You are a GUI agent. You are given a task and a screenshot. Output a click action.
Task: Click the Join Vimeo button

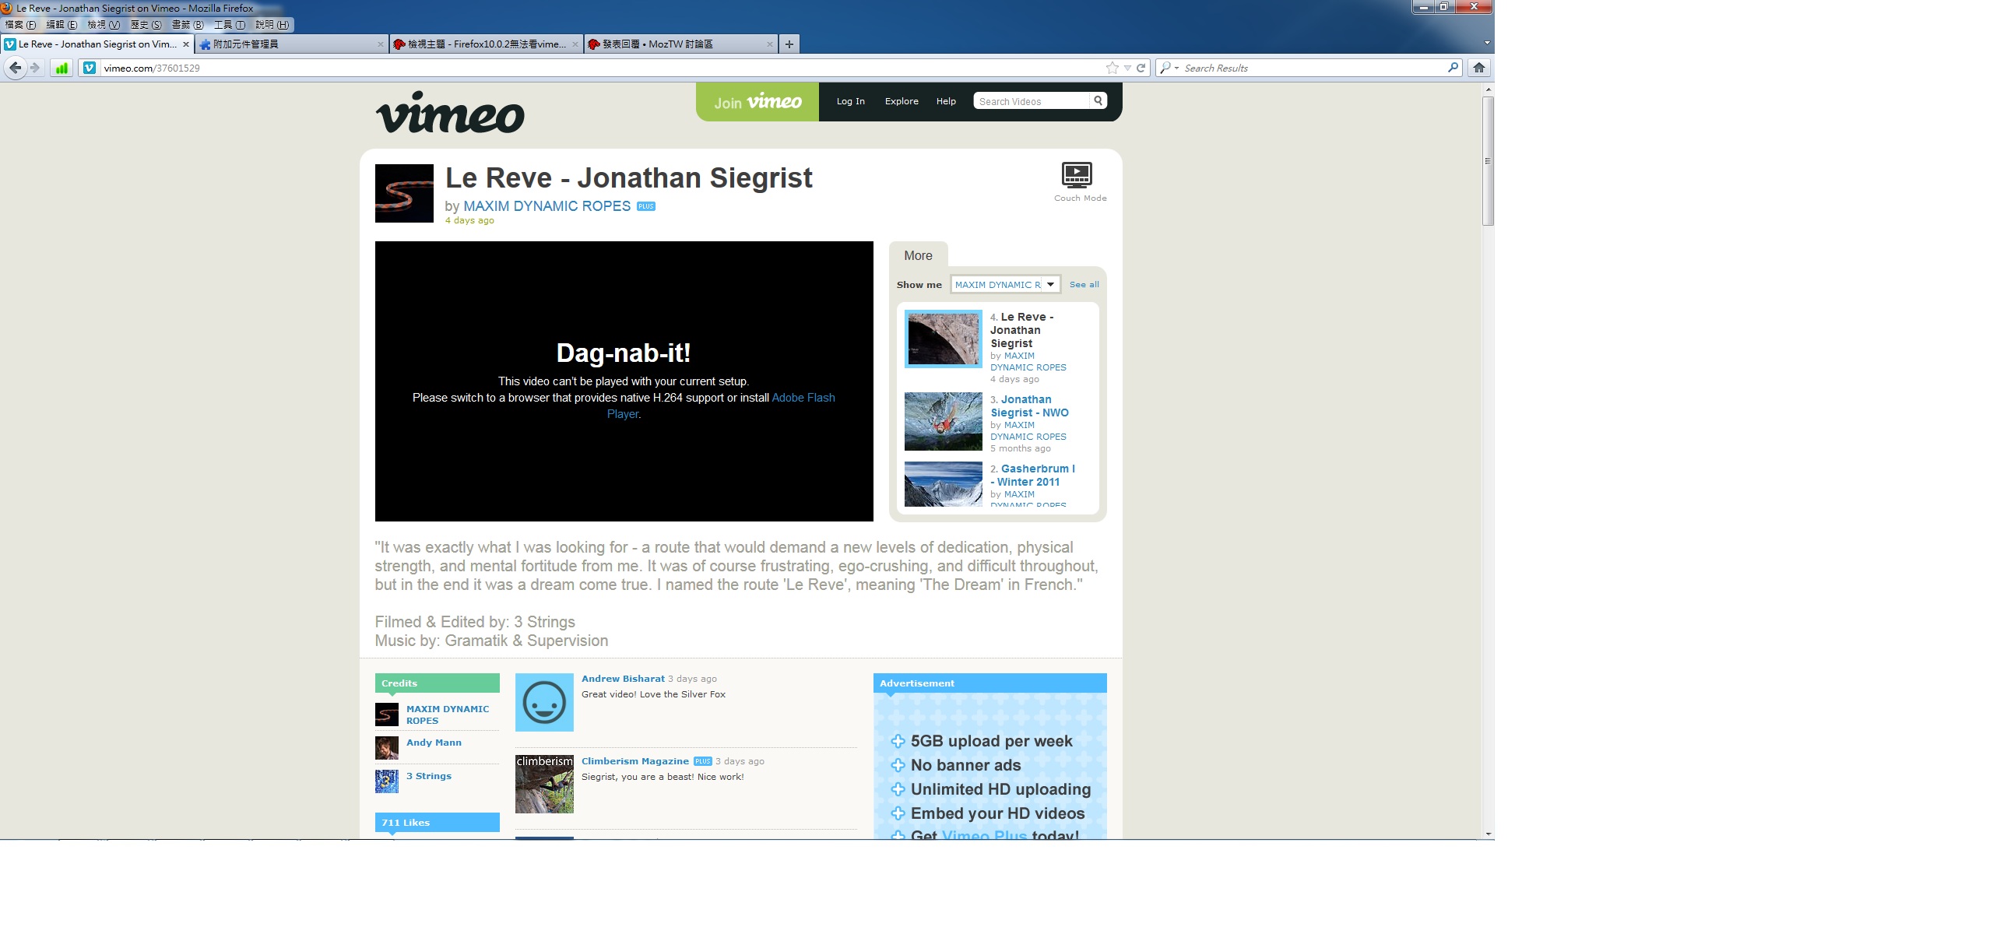[757, 102]
